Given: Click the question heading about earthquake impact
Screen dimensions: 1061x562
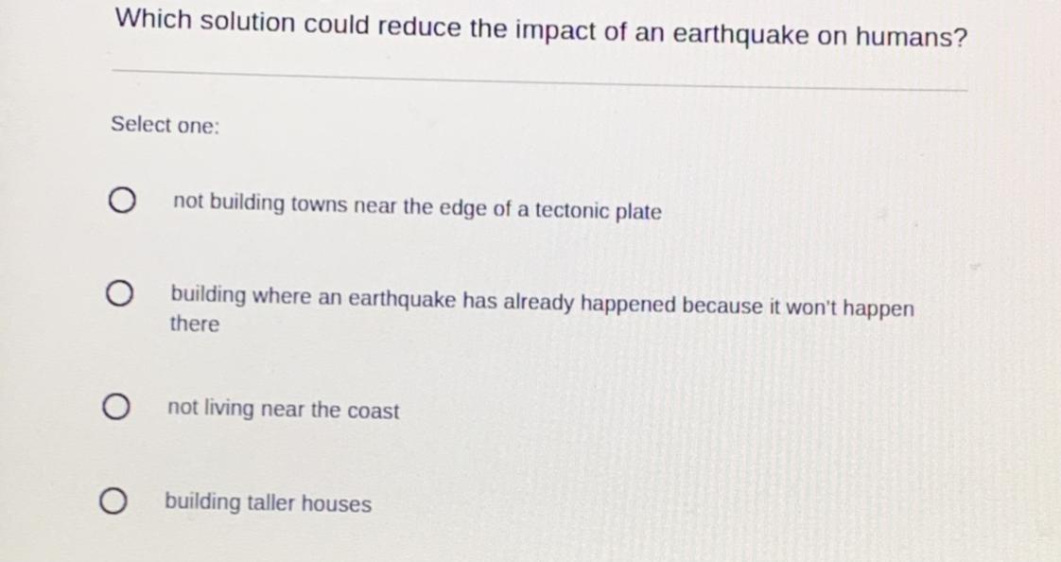Looking at the screenshot, I should click(541, 28).
